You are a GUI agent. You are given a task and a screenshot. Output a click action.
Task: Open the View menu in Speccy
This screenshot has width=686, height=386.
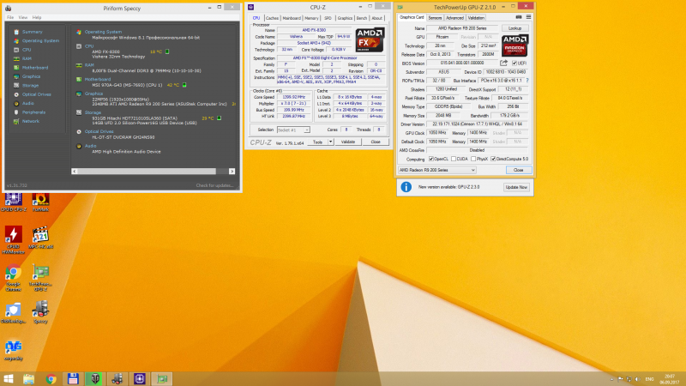pyautogui.click(x=23, y=17)
